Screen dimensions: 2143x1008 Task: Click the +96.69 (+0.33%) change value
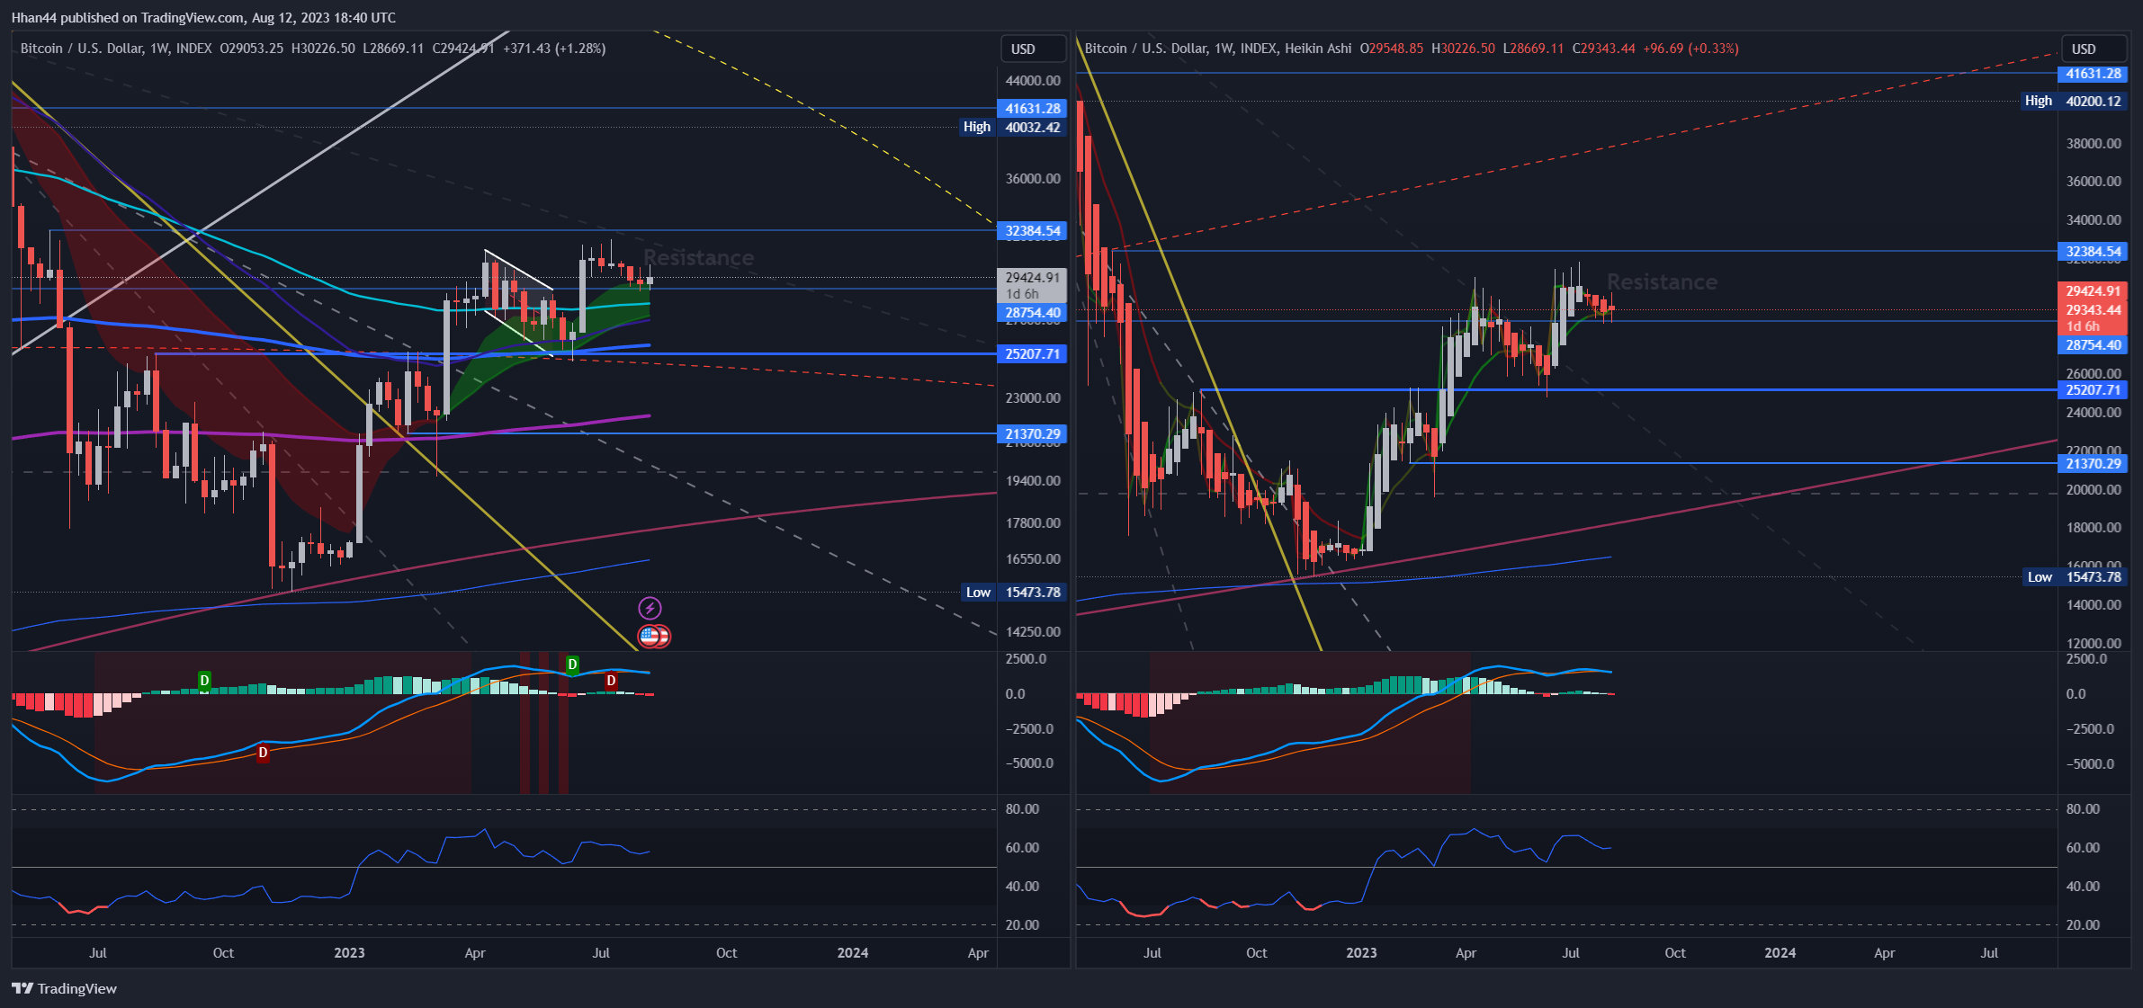click(x=1690, y=49)
